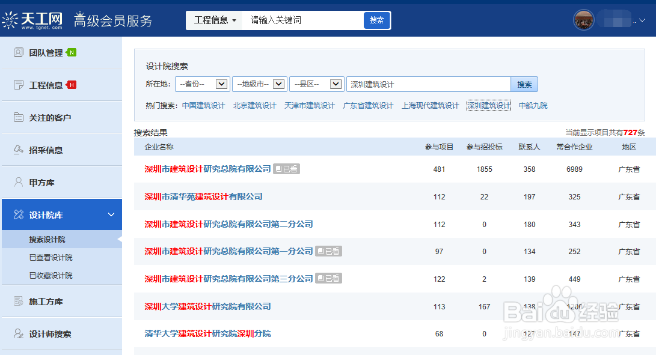Viewport: 656px width, 355px height.
Task: Open the 工程信息 search category dropdown
Action: coord(215,20)
